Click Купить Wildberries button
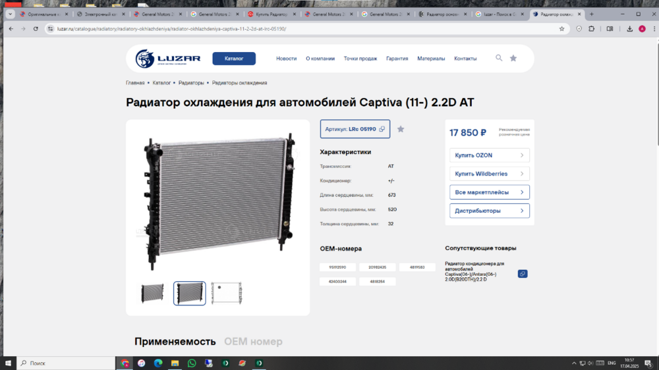The width and height of the screenshot is (659, 370). click(x=489, y=173)
